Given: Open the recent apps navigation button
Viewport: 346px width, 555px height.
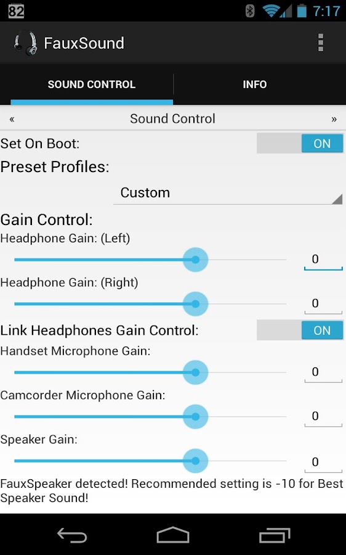Looking at the screenshot, I should 275,535.
